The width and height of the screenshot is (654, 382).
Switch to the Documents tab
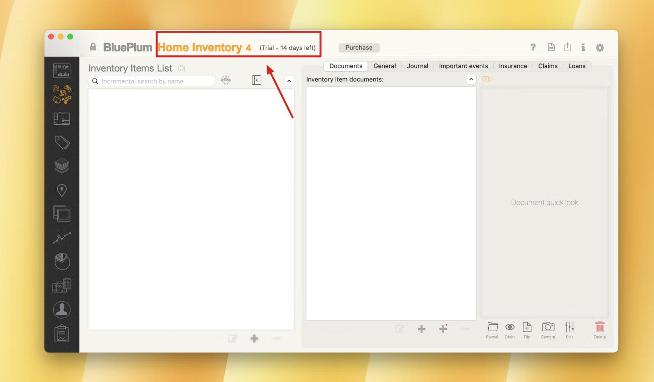coord(346,66)
